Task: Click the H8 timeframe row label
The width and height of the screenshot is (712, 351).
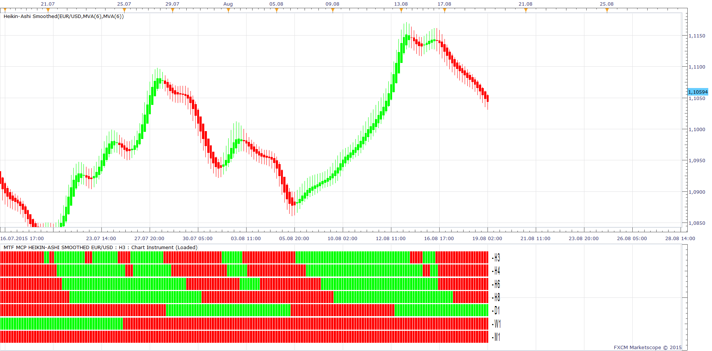Action: pyautogui.click(x=496, y=297)
